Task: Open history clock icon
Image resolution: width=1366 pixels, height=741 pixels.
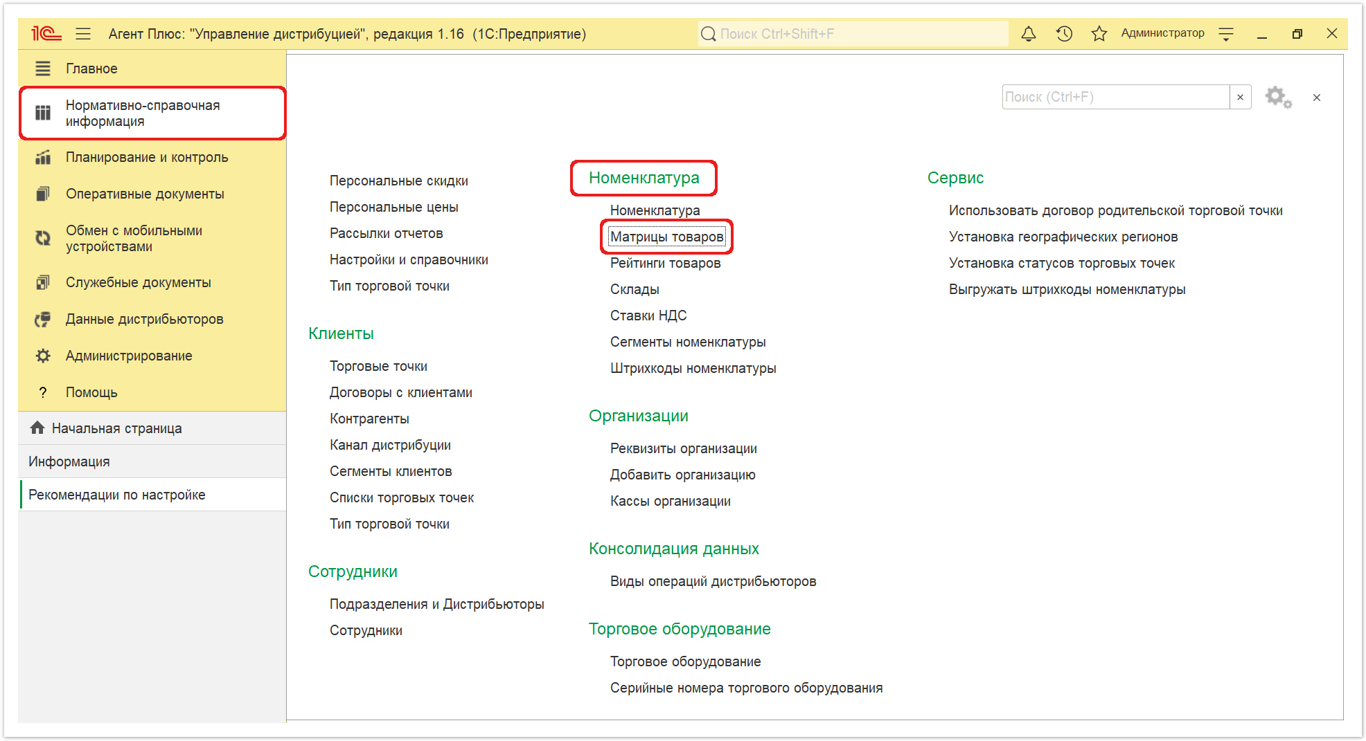Action: click(x=1064, y=33)
